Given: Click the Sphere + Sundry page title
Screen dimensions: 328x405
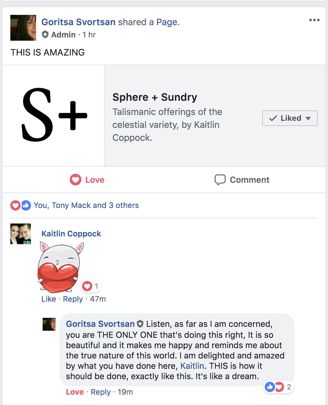Looking at the screenshot, I should [x=155, y=97].
